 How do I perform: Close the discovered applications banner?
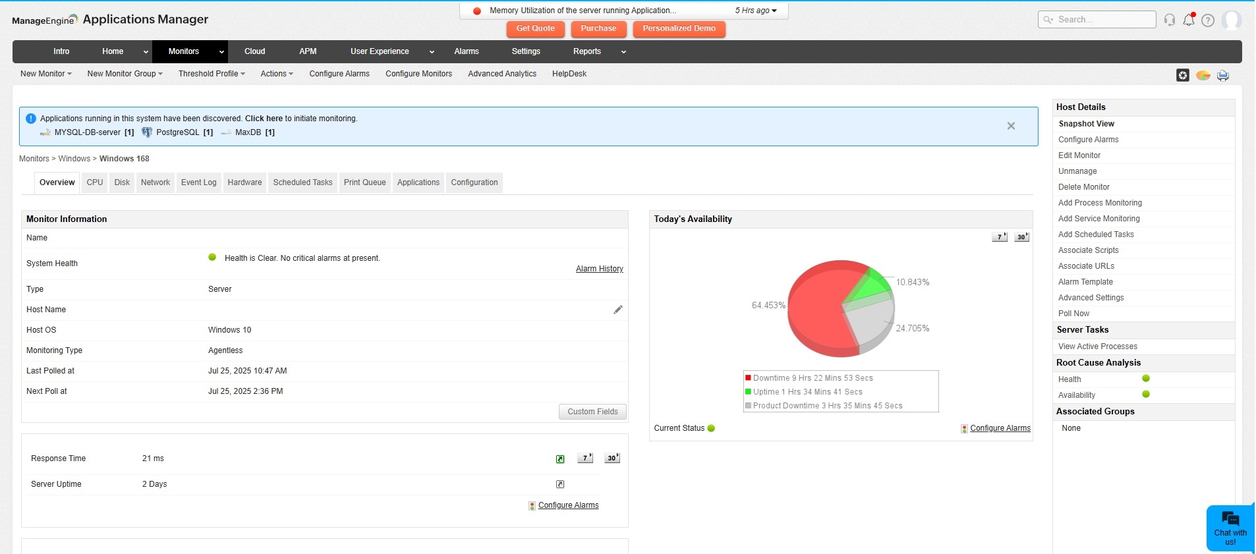[1011, 126]
